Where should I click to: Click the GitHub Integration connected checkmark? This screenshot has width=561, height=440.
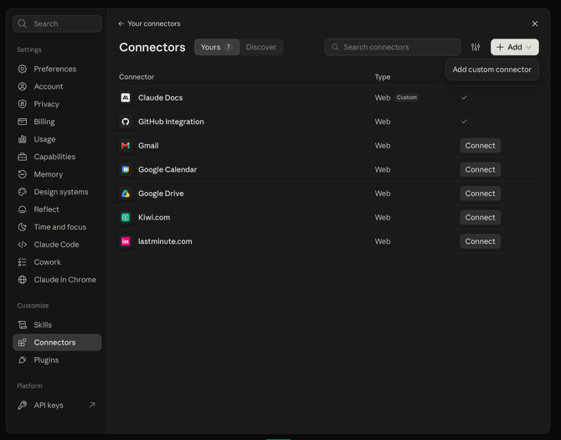pos(464,122)
